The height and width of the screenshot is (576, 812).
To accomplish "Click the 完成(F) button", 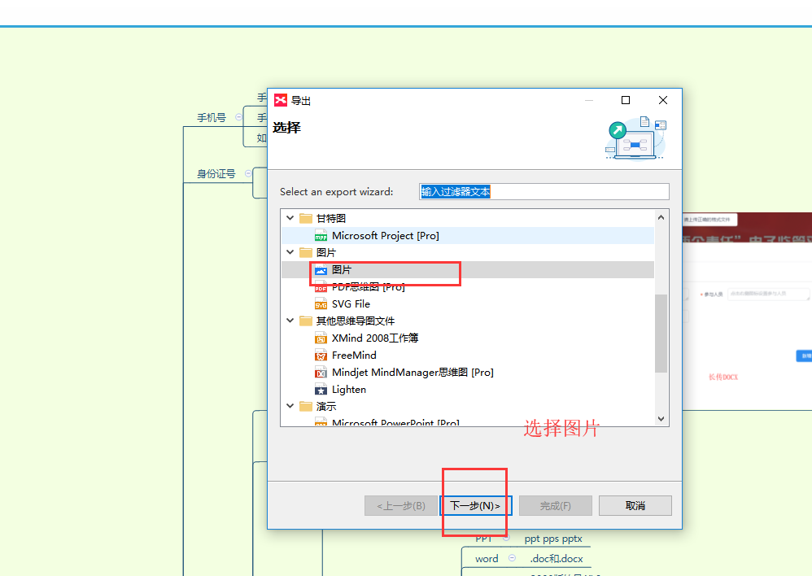I will pos(556,505).
